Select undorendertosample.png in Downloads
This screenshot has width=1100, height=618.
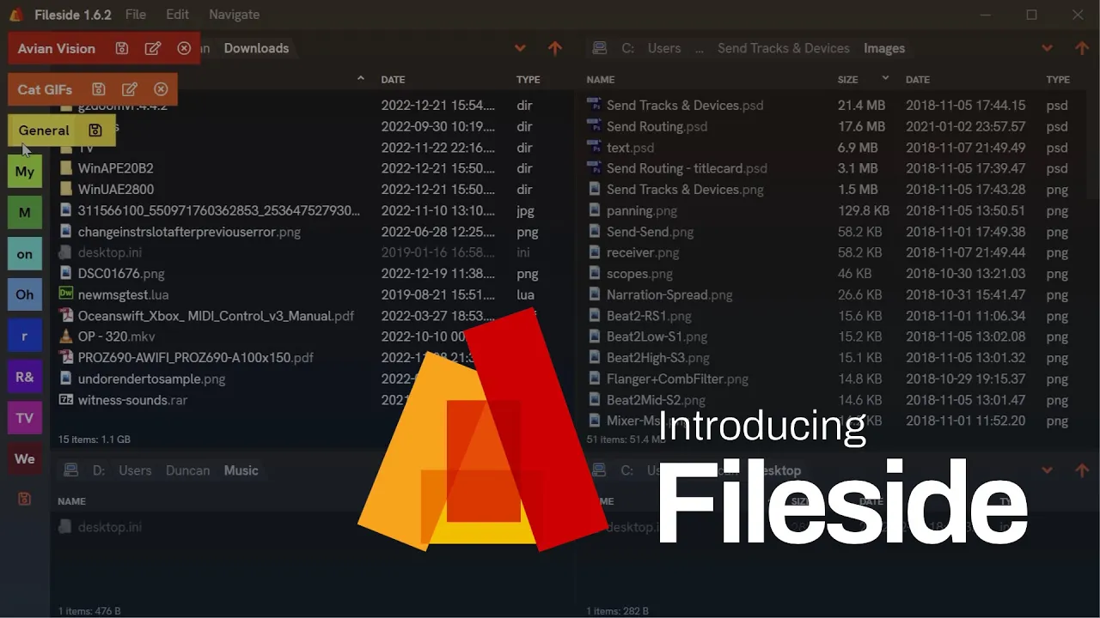[151, 379]
